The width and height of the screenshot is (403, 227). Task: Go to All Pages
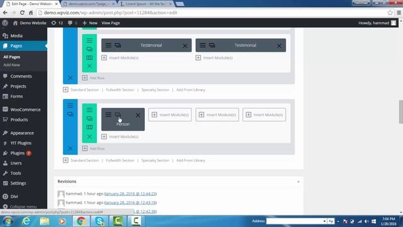tap(11, 57)
